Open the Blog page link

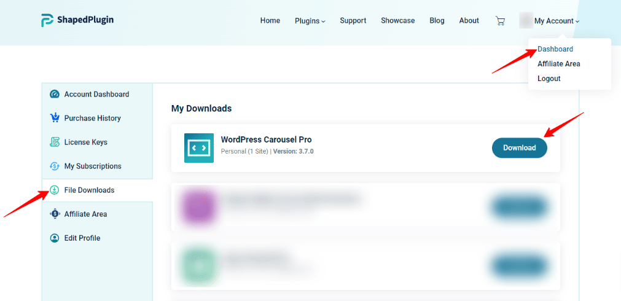(x=437, y=21)
